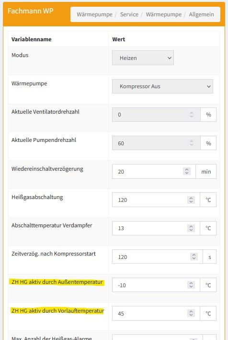Open the Modus dropdown showing Heizen
Image resolution: width=228 pixels, height=340 pixels.
pyautogui.click(x=143, y=58)
